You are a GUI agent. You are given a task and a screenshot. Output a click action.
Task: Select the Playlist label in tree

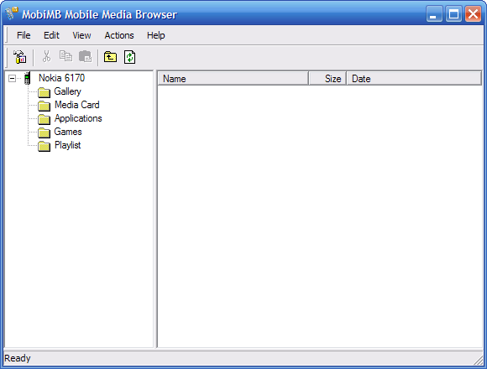pos(68,145)
